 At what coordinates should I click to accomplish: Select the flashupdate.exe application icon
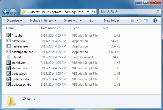pos(9,52)
